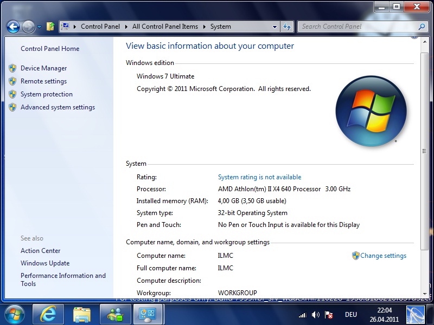
Task: Expand the chevron before System breadcrumb
Action: (x=205, y=27)
